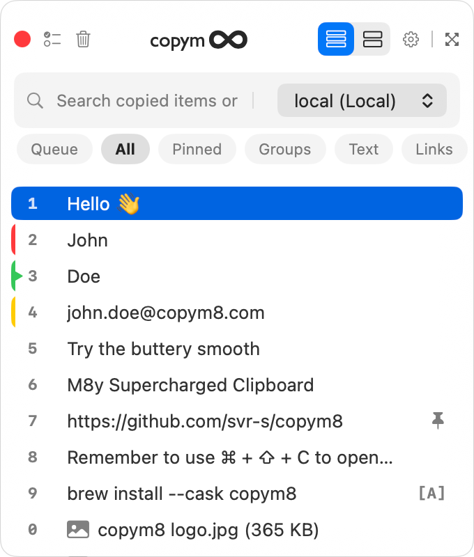Click the yellow tag on john.doe email row
This screenshot has width=474, height=557.
[x=13, y=312]
